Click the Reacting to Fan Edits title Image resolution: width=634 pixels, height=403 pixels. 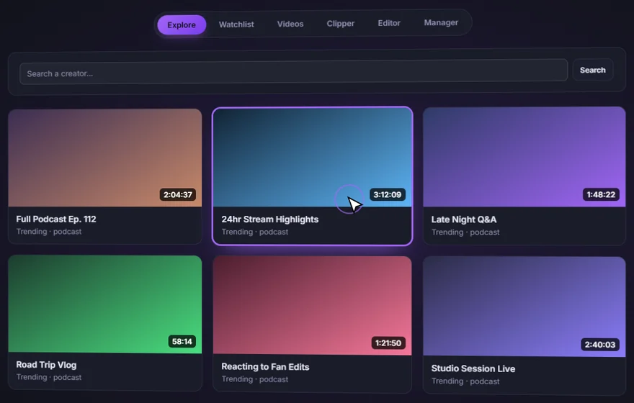coord(265,366)
